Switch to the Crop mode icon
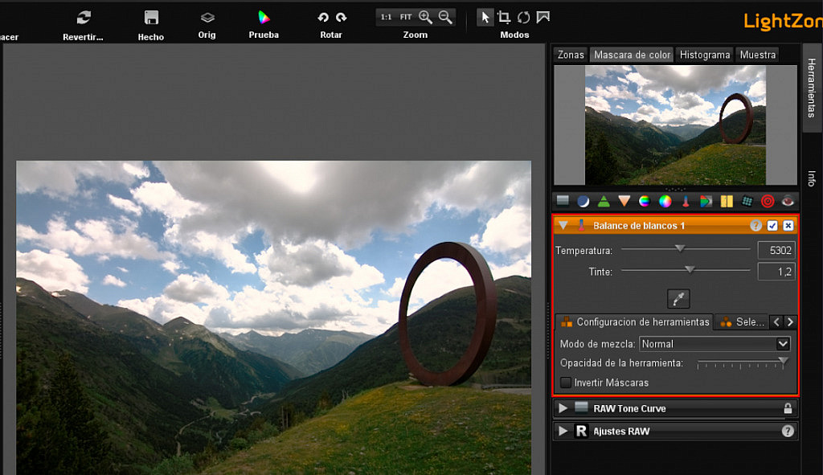This screenshot has width=823, height=475. coord(505,16)
